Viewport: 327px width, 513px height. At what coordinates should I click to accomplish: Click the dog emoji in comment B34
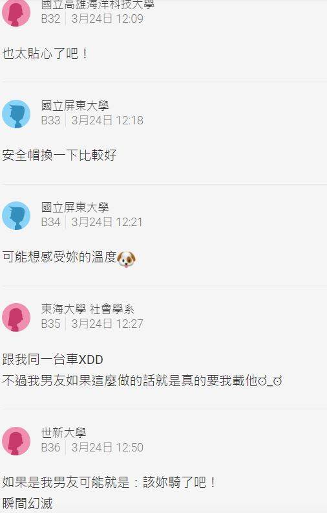(126, 259)
